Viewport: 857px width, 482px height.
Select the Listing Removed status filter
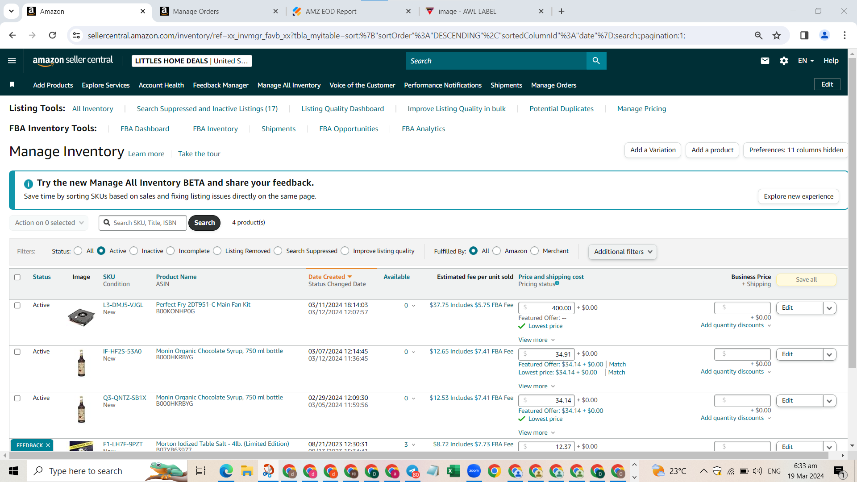(217, 251)
